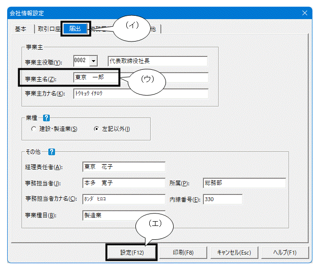Click the 設定(F12) button
The width and height of the screenshot is (322, 278).
(x=132, y=253)
